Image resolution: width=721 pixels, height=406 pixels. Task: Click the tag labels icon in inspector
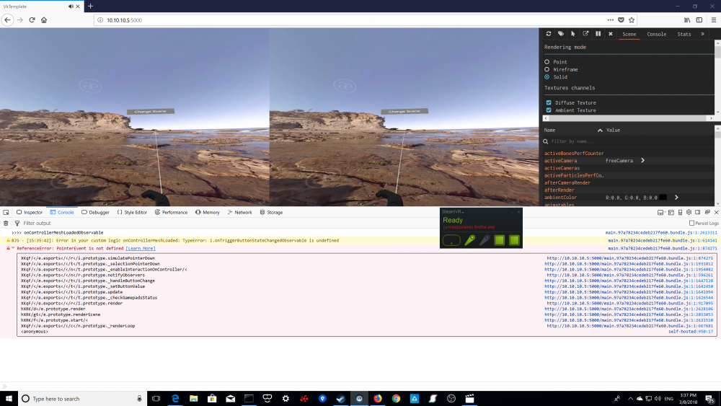(x=561, y=34)
